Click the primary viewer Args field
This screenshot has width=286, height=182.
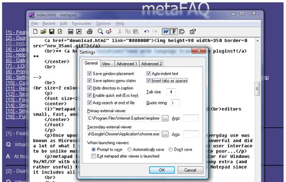[x=191, y=118]
